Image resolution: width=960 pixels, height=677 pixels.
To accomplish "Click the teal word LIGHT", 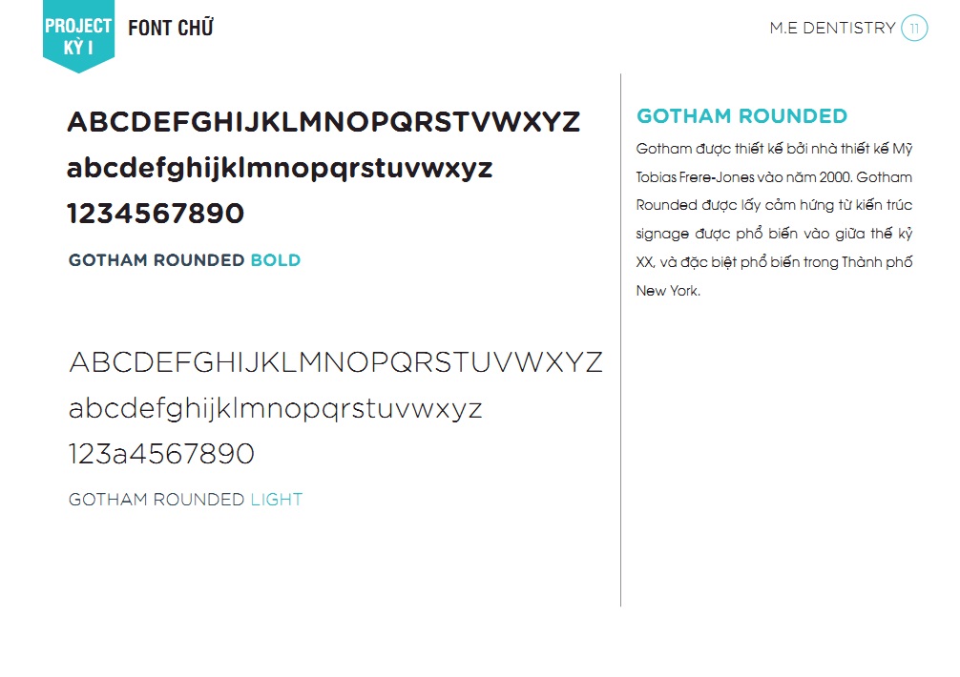I will point(276,500).
